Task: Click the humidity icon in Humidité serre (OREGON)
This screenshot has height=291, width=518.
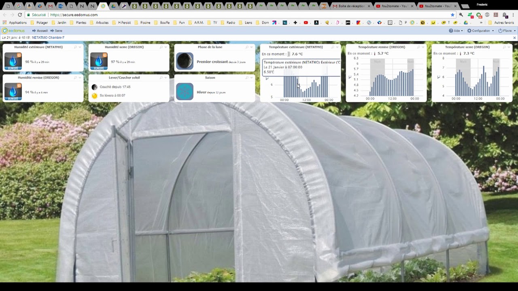Action: [99, 61]
